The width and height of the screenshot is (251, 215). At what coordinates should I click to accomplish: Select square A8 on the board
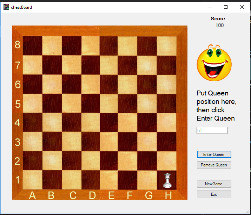click(x=33, y=46)
